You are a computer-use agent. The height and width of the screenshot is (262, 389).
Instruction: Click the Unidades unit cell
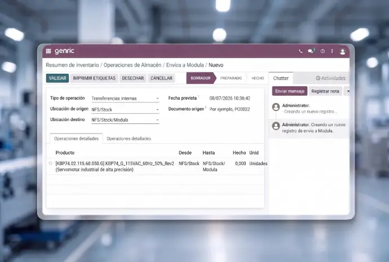click(x=258, y=163)
